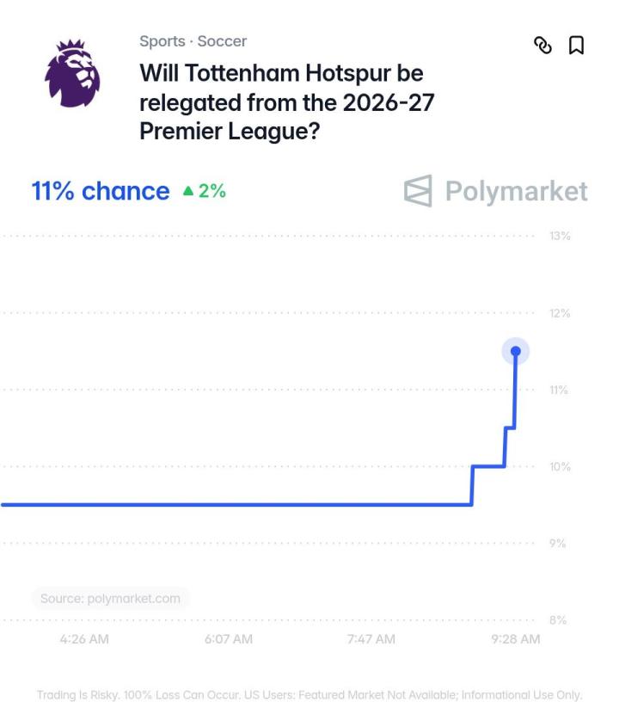
Task: Open the Sports category link
Action: (162, 41)
